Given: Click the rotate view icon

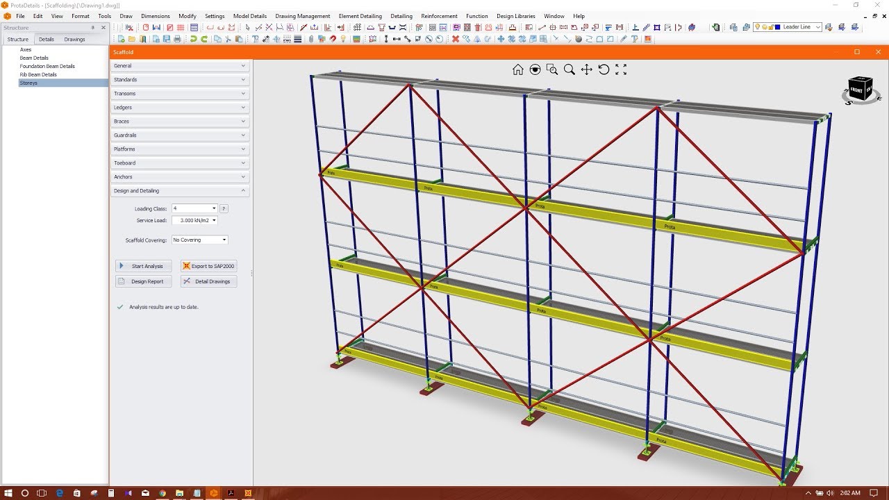Looking at the screenshot, I should tap(604, 69).
